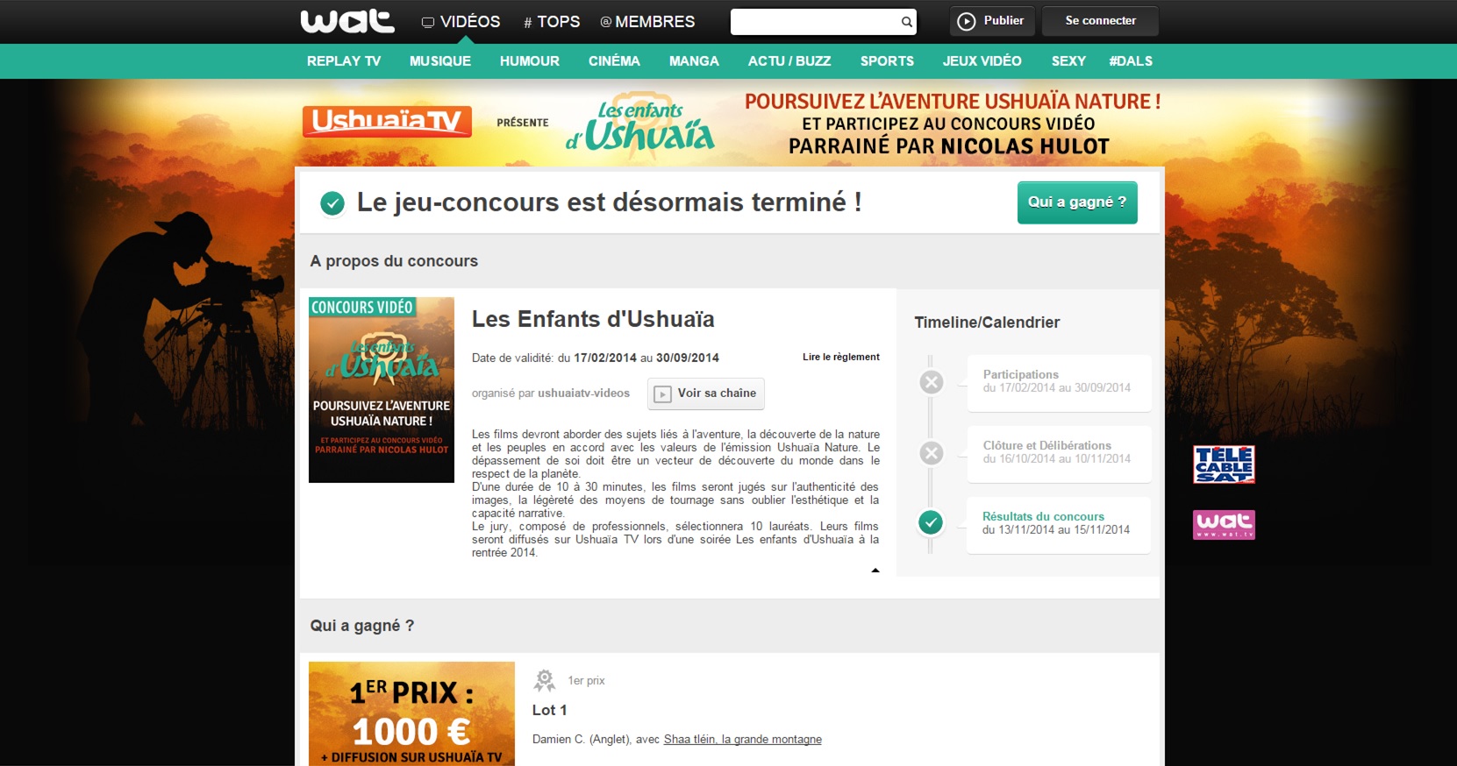Open the VIDÉOS section
This screenshot has width=1457, height=766.
pos(461,22)
